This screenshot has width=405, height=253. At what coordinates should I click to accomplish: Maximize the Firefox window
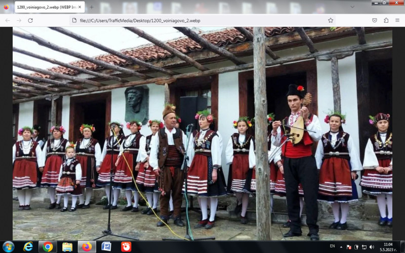[x=384, y=3]
